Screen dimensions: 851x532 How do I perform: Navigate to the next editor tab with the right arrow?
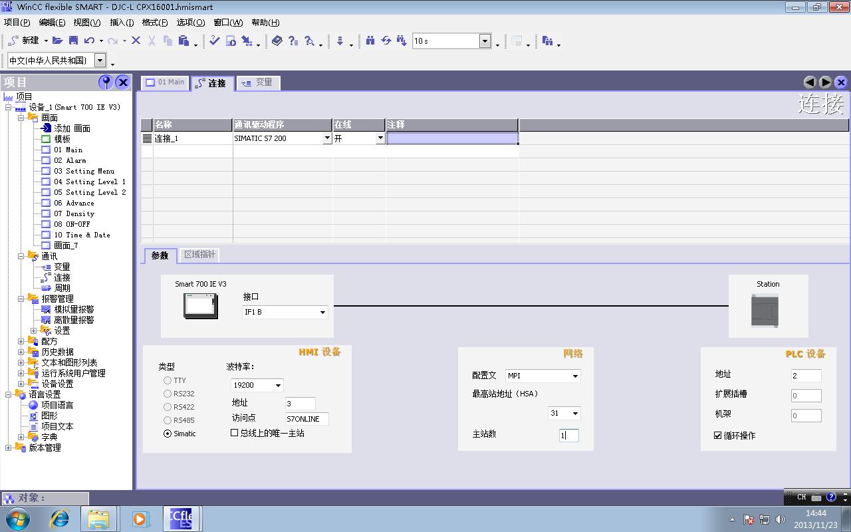825,82
